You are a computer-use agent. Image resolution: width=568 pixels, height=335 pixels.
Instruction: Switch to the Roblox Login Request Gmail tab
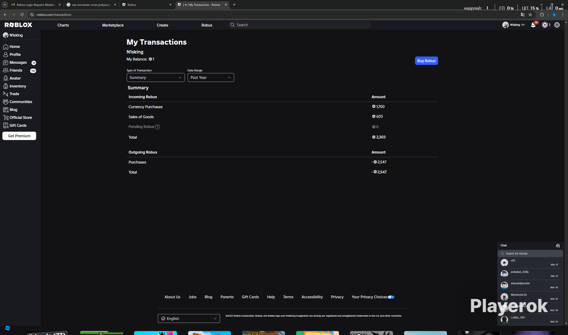point(36,5)
